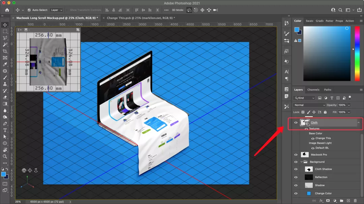Select the Eyedropper tool
364x204 pixels.
click(5, 64)
